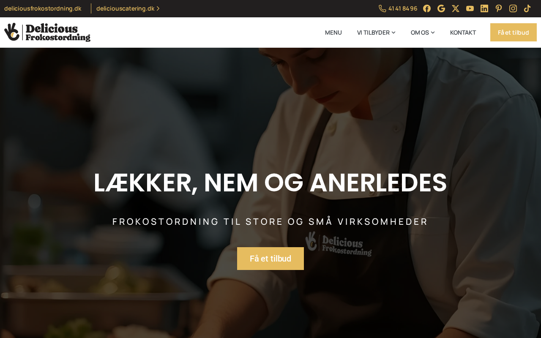Open the YouTube channel icon
This screenshot has width=541, height=338.
pos(470,8)
